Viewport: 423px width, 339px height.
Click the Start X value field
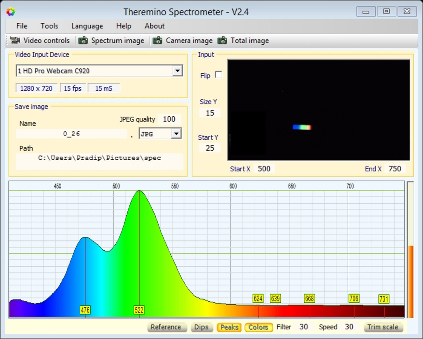pos(264,169)
